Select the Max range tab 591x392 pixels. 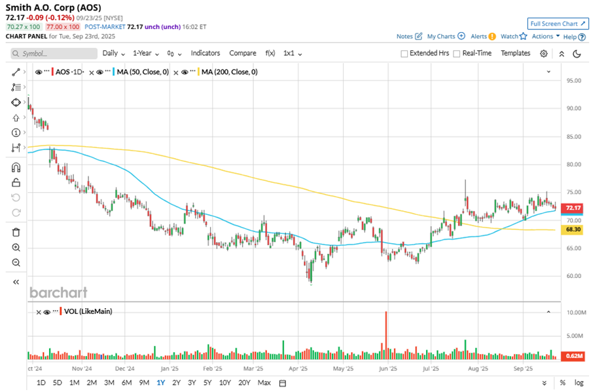pyautogui.click(x=264, y=383)
